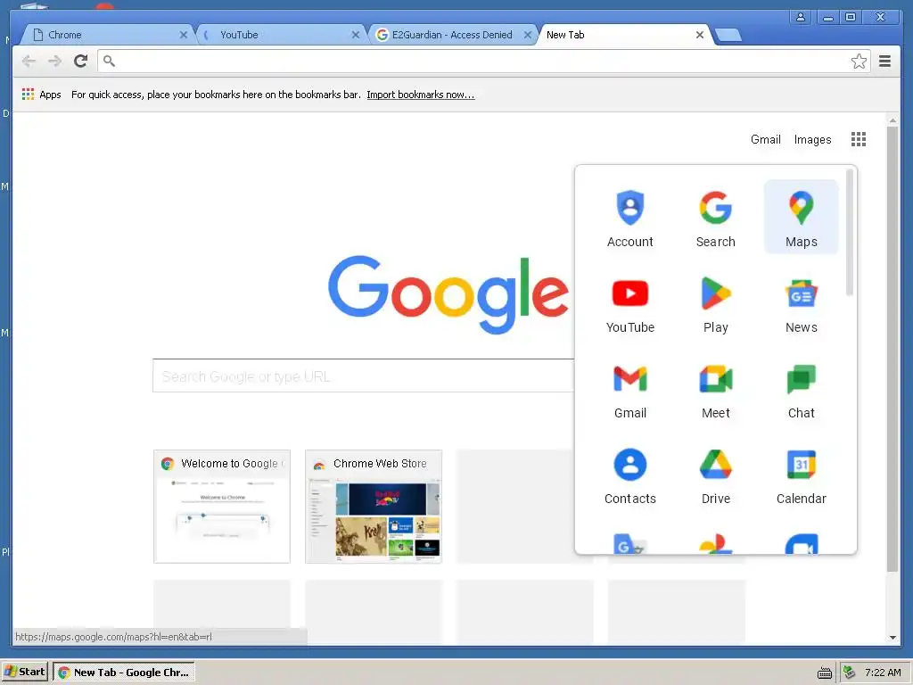913x685 pixels.
Task: Open Apps shortcut in bookmarks bar
Action: click(41, 95)
